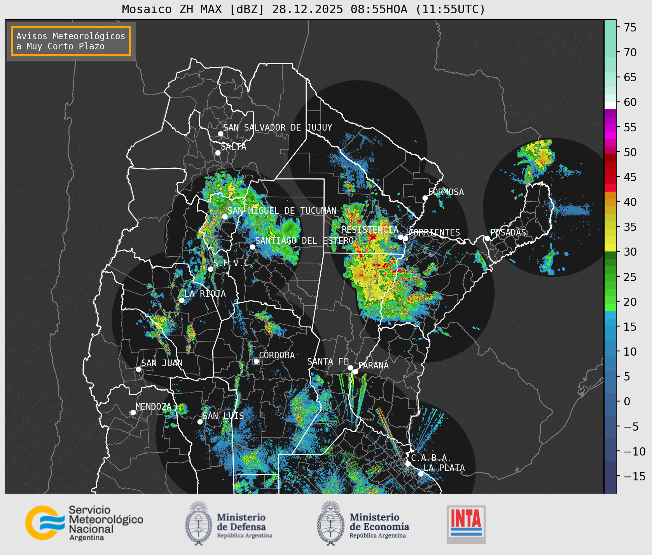Click the Mendoza city dot
Viewport: 652px width, 555px height.
(x=133, y=412)
